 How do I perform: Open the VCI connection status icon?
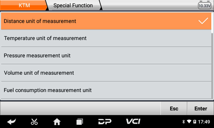[x=133, y=121]
